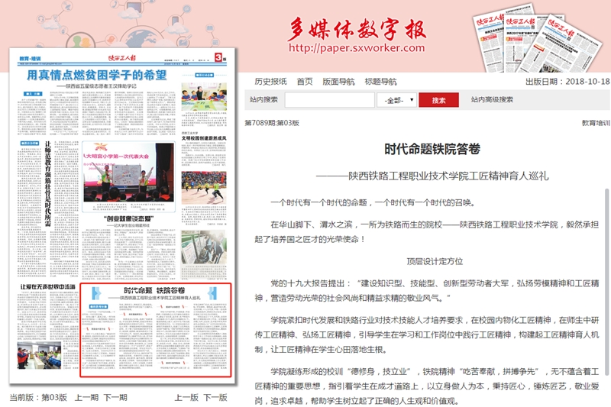This screenshot has height=407, width=611.
Task: Open 历史报纸 in the navigation bar
Action: pos(270,82)
